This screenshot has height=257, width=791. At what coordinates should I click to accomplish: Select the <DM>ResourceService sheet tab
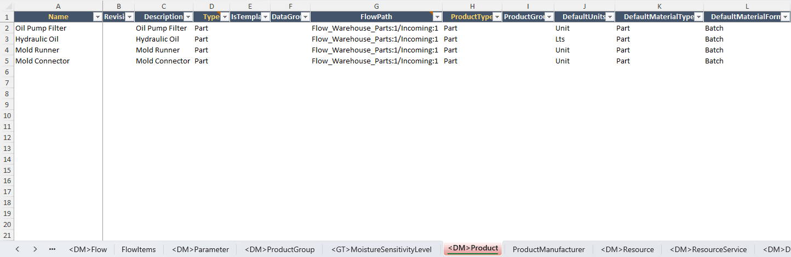pyautogui.click(x=708, y=249)
